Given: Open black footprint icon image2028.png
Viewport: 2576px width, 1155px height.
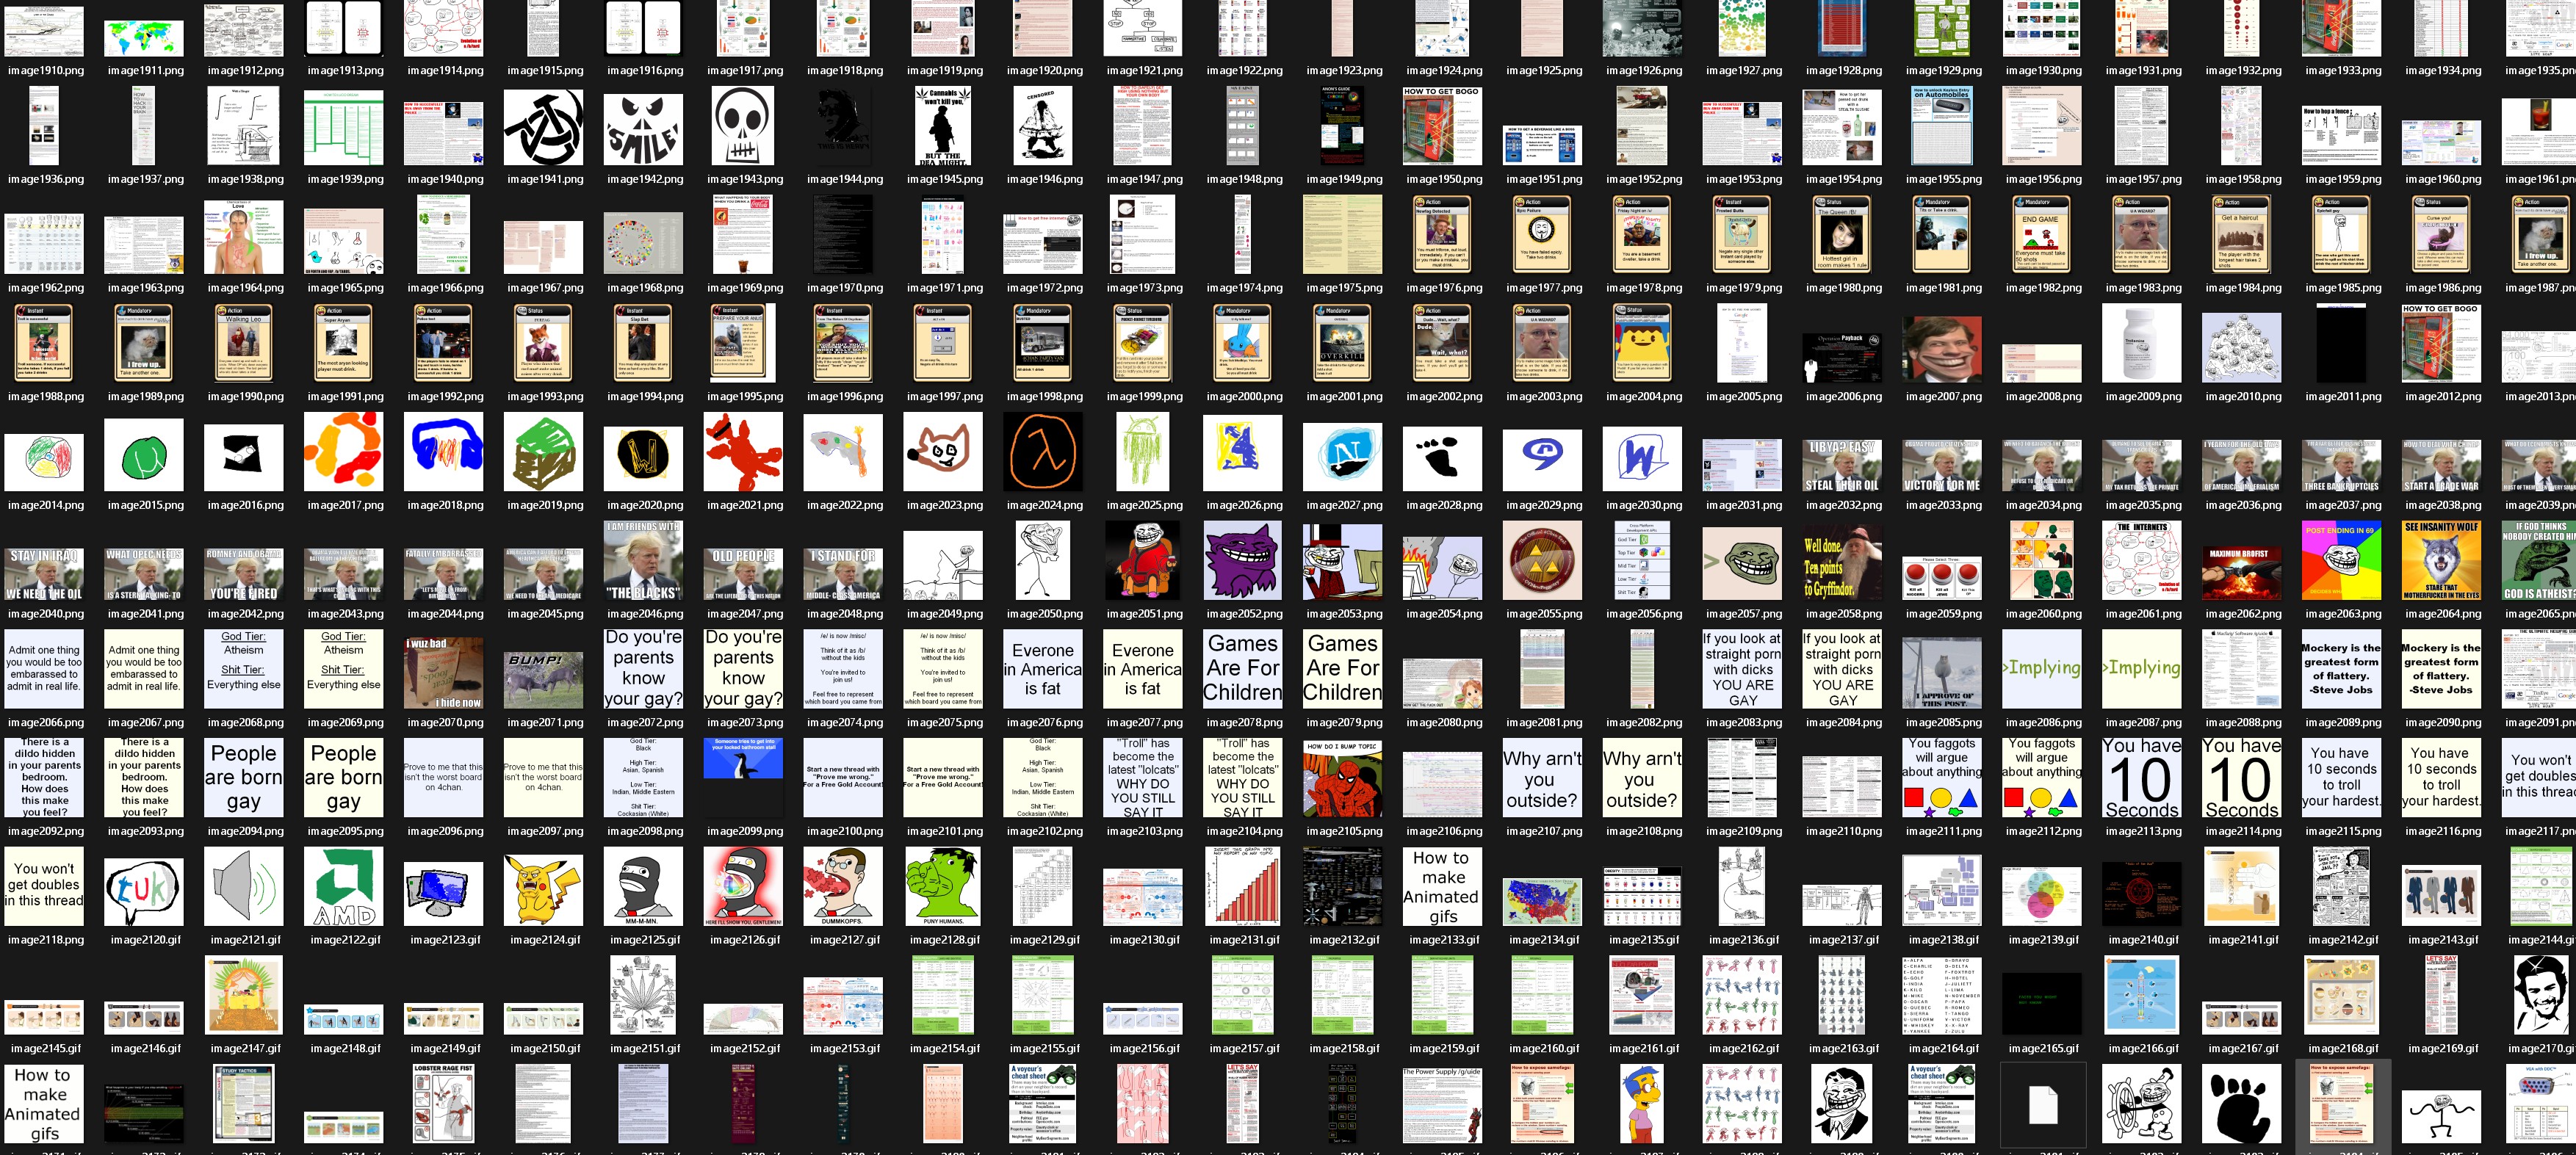Looking at the screenshot, I should click(x=1442, y=458).
